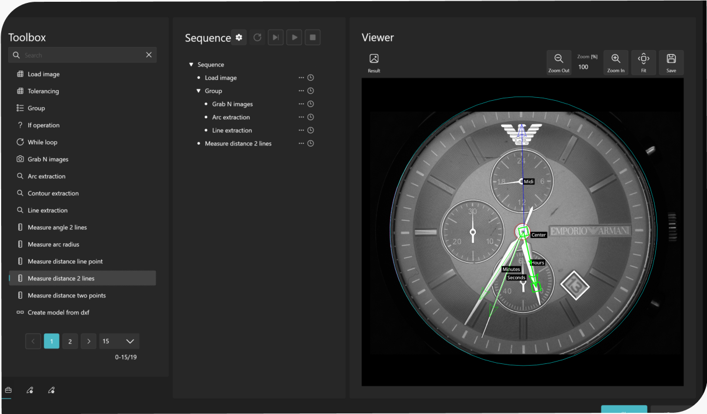Click the Seconds label on watch image

coord(516,277)
